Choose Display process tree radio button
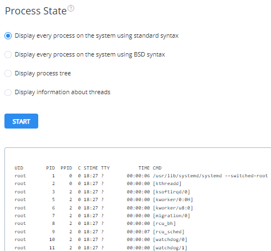The image size is (271, 251). click(8, 73)
